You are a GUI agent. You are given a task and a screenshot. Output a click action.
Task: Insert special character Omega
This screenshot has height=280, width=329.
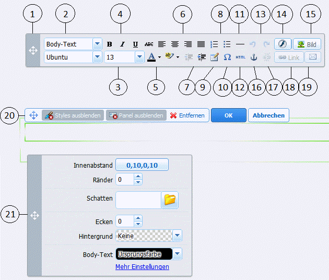[227, 57]
